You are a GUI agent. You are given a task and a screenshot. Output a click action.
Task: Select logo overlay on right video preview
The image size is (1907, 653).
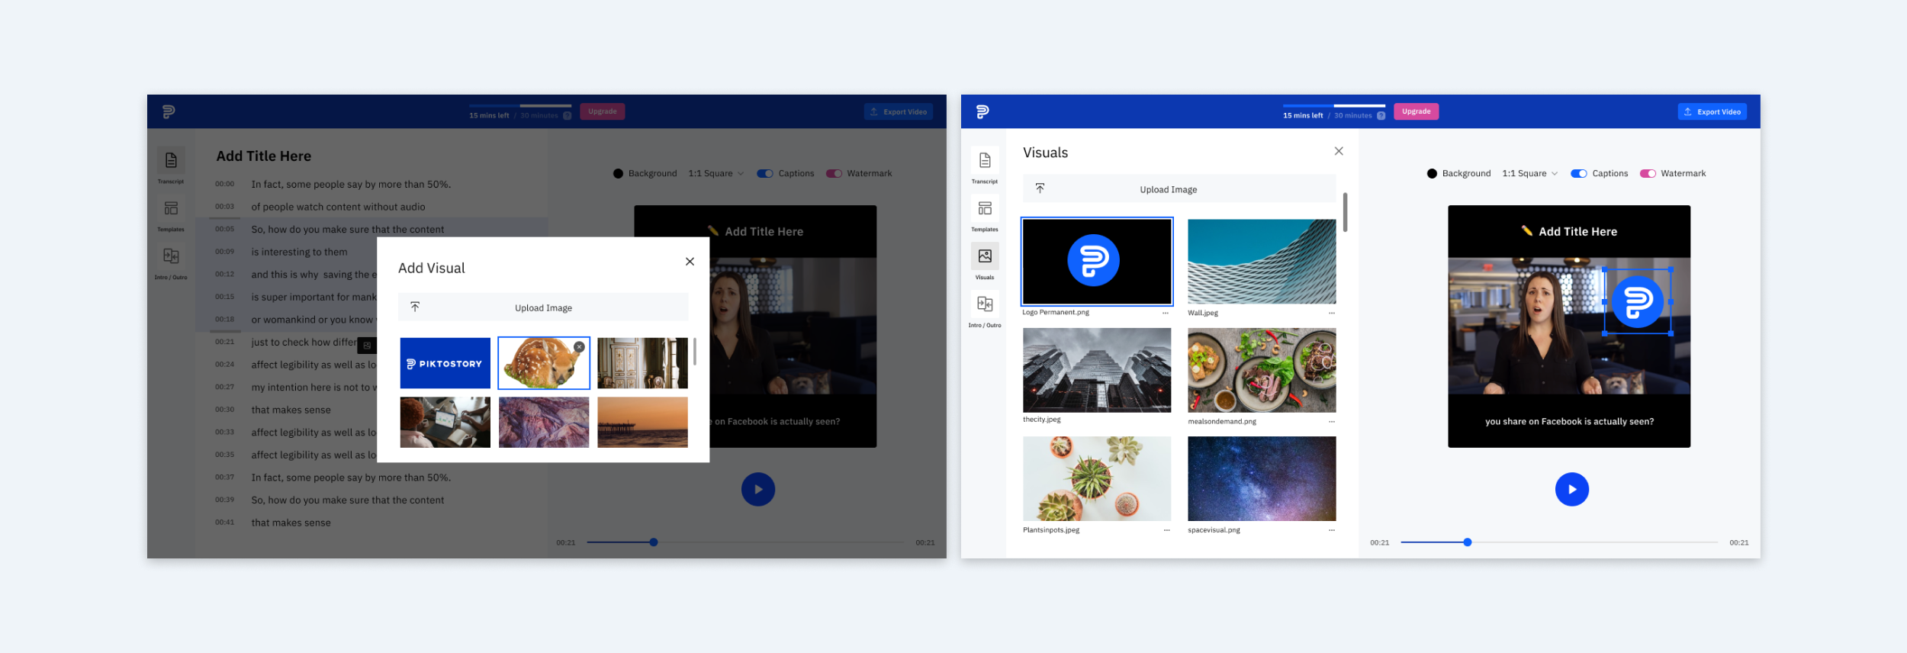tap(1638, 302)
